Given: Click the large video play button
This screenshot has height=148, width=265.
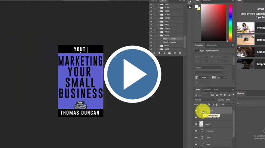Looking at the screenshot, I should point(132,74).
